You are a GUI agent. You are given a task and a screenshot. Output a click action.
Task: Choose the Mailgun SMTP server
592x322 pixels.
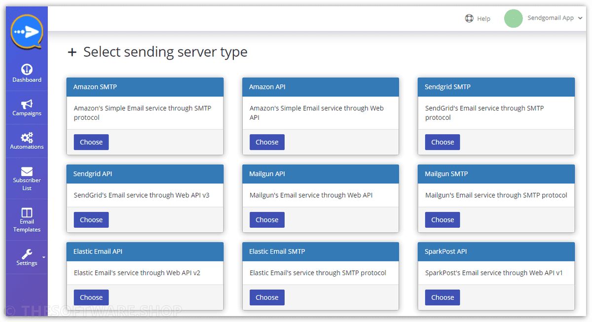pos(443,220)
